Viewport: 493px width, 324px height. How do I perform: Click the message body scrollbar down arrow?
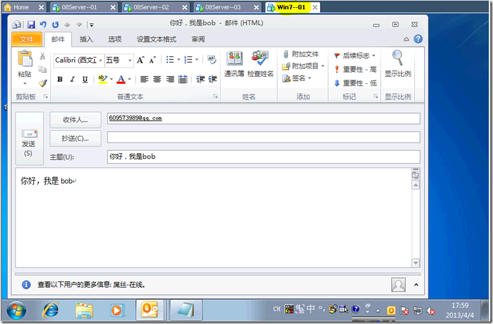416,263
